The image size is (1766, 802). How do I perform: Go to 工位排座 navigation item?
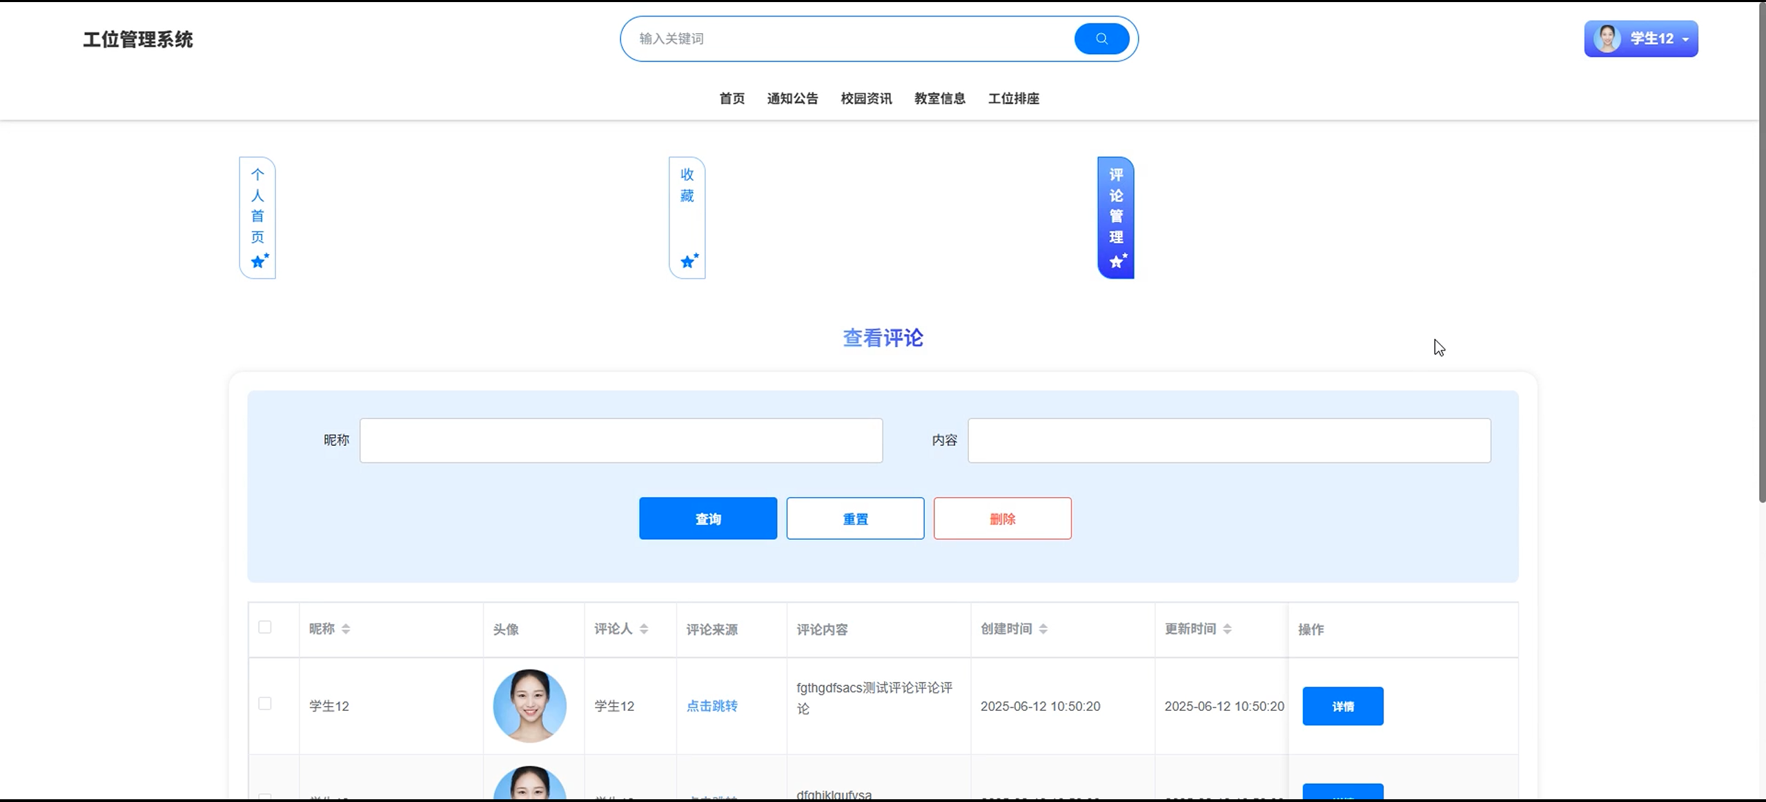pos(1013,99)
